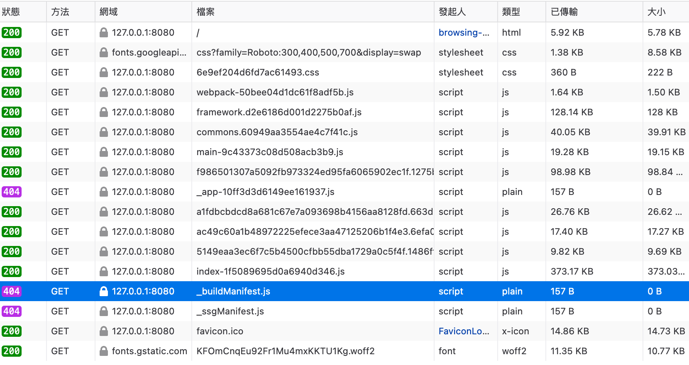The height and width of the screenshot is (365, 689).
Task: Click lock icon in the webpack-50bee04d1dc61f8adf5b.js row
Action: coord(104,92)
